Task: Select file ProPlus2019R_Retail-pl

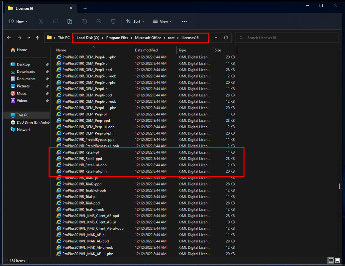Action: tap(145, 152)
